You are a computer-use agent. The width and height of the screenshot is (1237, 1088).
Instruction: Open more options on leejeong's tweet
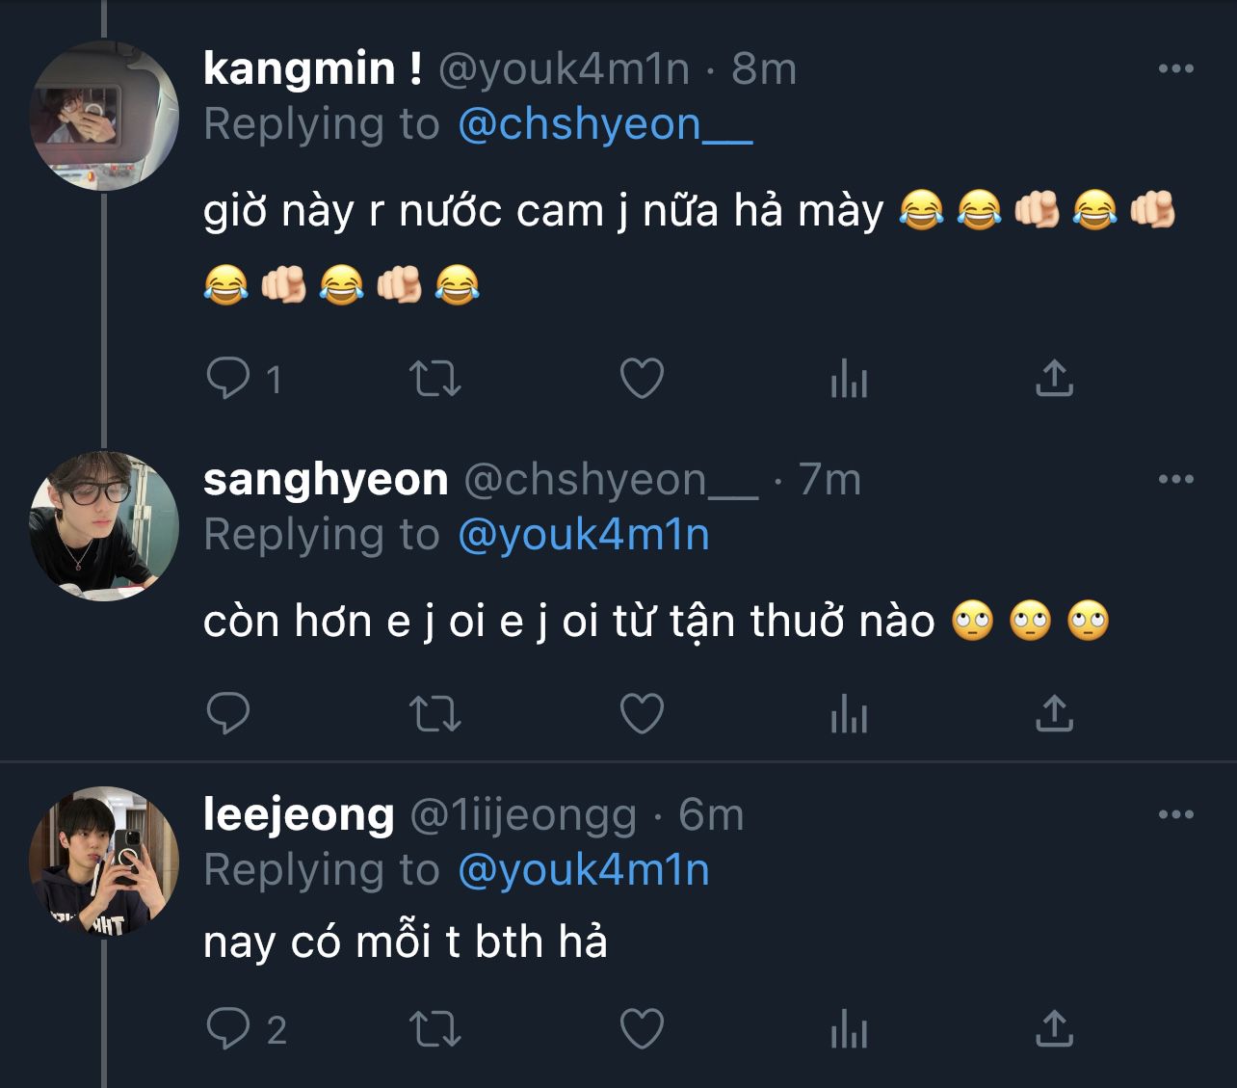pos(1175,815)
